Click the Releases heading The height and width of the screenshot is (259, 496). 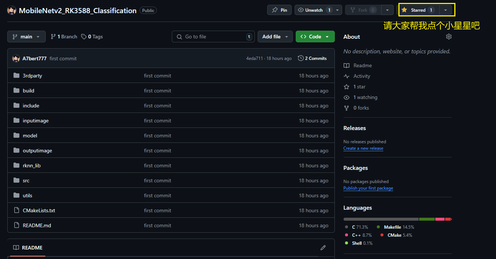pos(355,128)
